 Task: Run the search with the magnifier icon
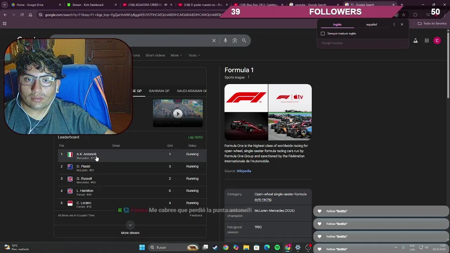click(244, 40)
